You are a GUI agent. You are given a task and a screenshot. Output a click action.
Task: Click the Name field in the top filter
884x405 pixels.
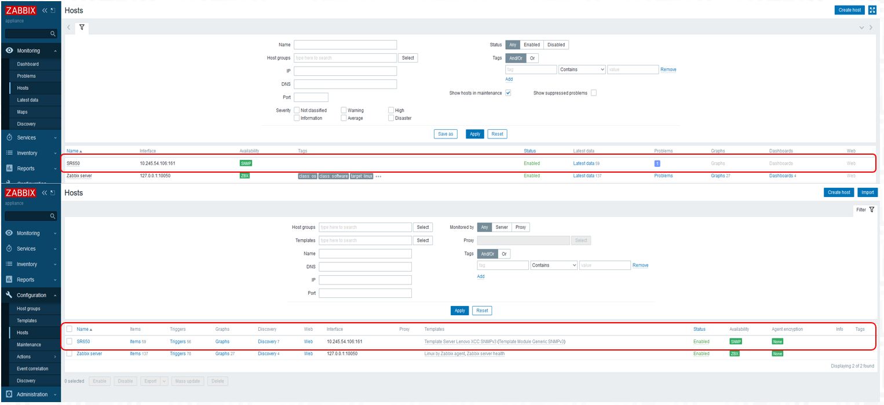345,45
